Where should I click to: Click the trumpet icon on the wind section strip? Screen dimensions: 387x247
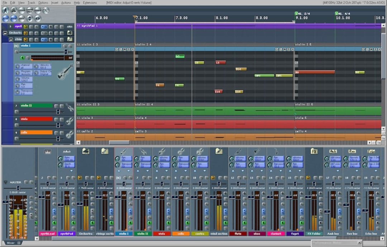click(x=218, y=152)
